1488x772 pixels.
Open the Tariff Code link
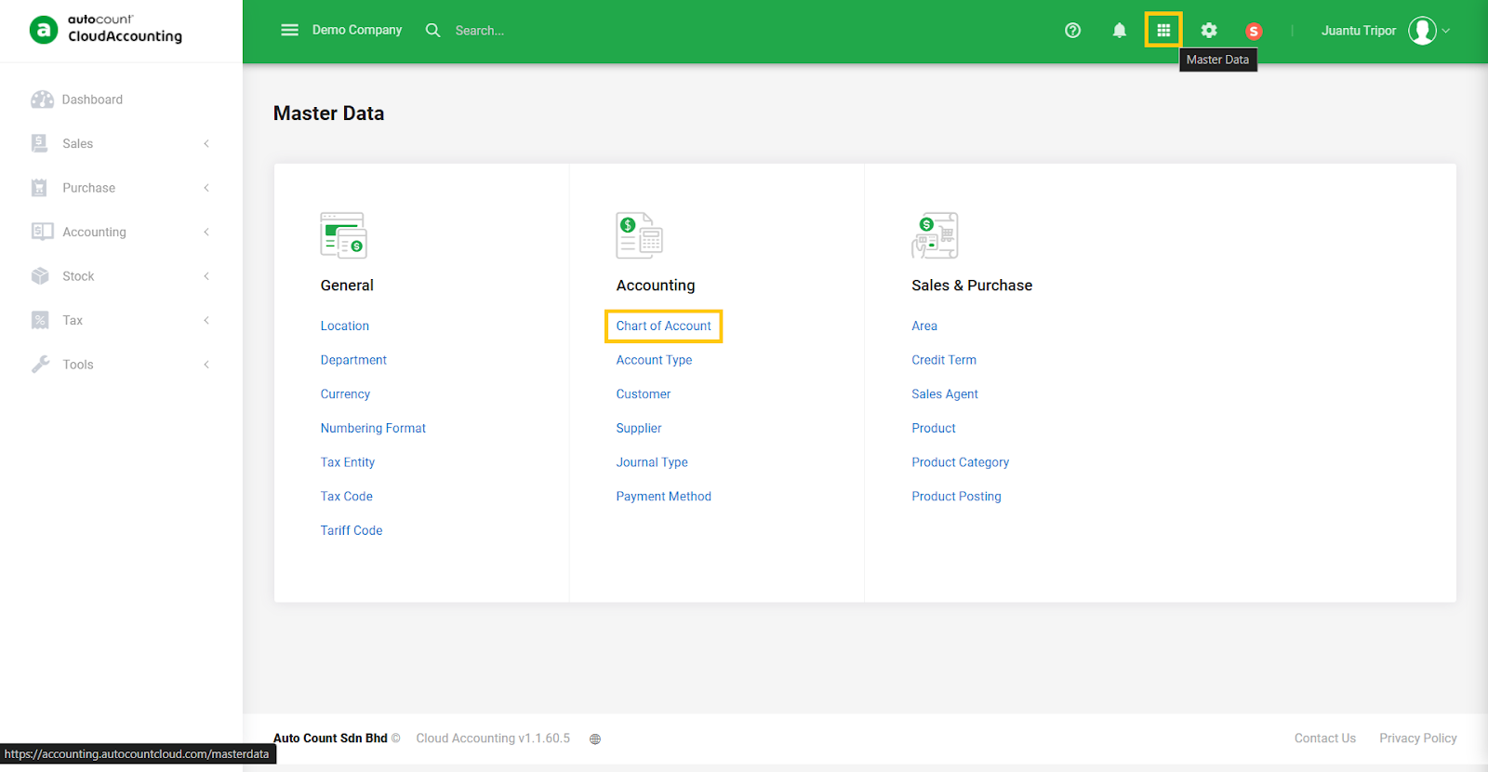(x=352, y=530)
